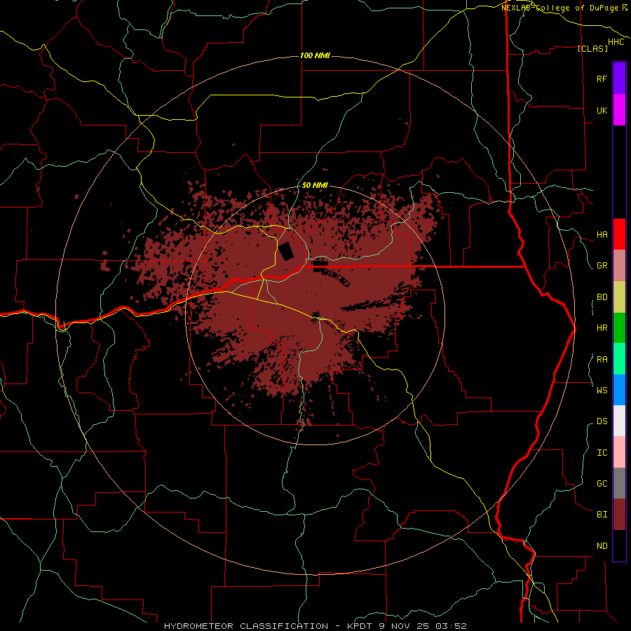The image size is (631, 631).
Task: Click the UK legend label
Action: coord(602,111)
